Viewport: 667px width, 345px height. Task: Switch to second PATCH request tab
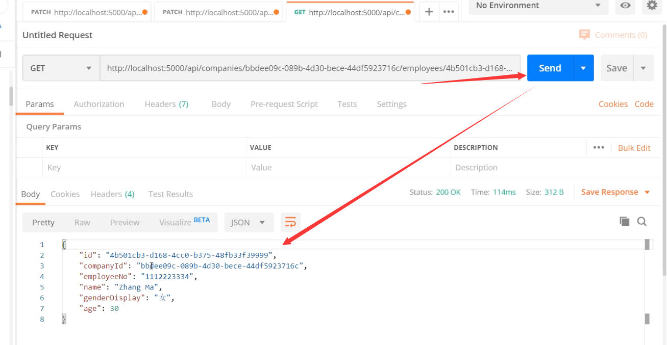coord(218,12)
